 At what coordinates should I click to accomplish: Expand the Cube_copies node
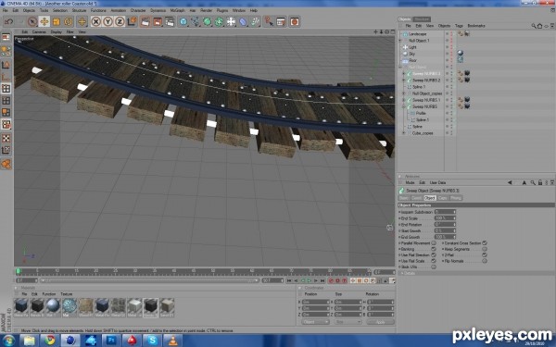pyautogui.click(x=403, y=133)
